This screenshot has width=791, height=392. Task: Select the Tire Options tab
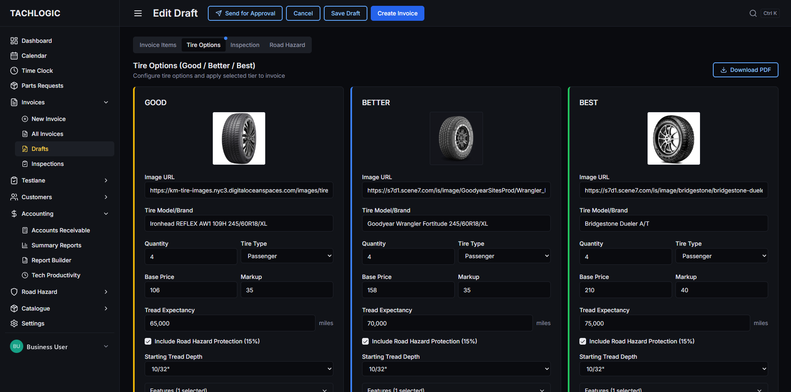click(x=203, y=45)
